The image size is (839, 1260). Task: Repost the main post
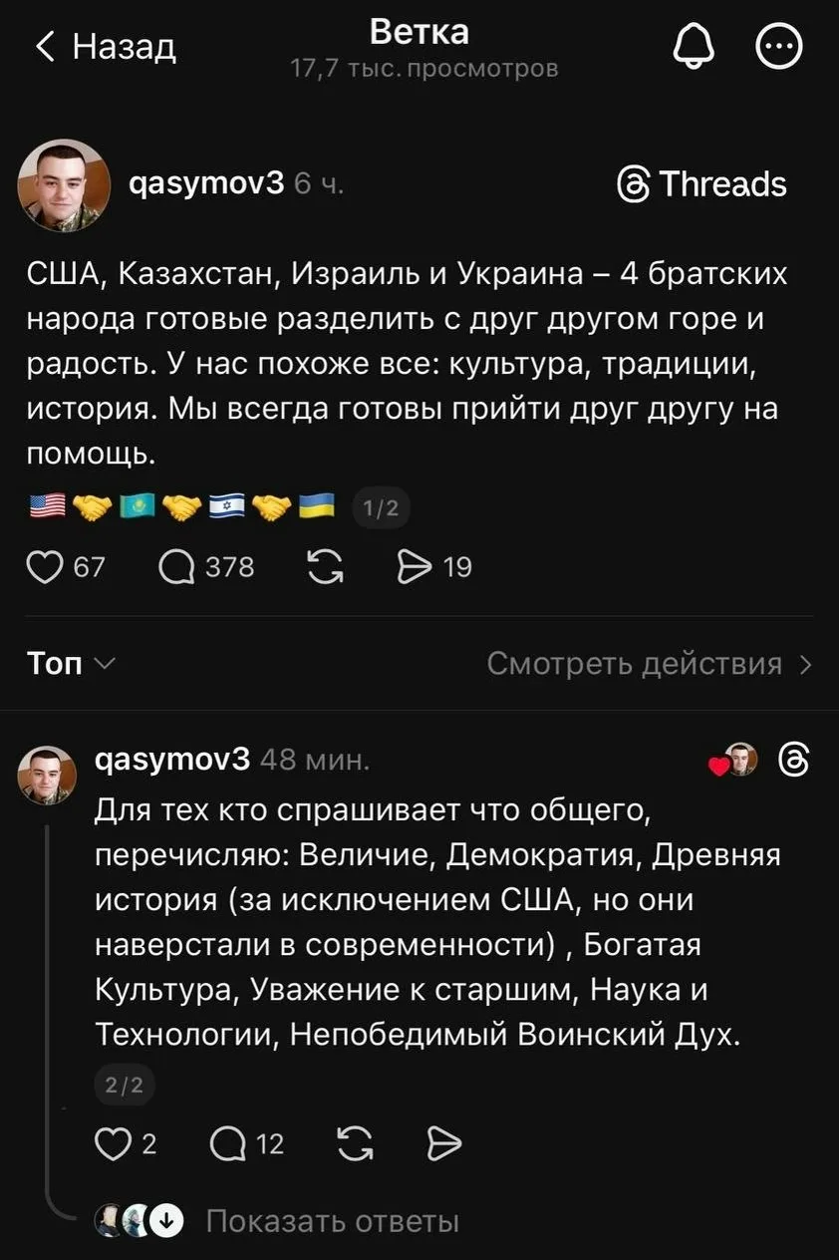[x=326, y=567]
